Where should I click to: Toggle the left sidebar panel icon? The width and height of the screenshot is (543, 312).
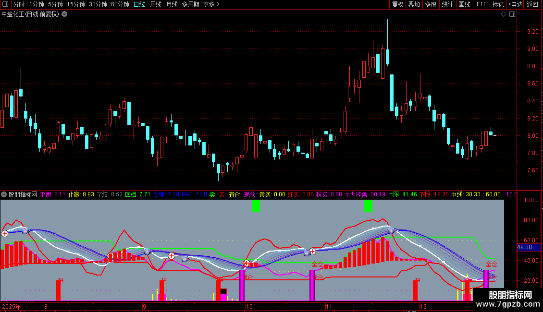(x=5, y=4)
